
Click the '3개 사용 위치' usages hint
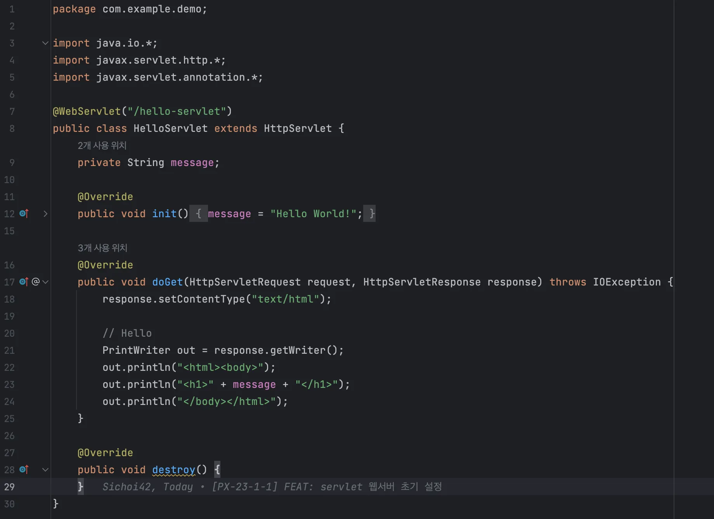coord(102,248)
